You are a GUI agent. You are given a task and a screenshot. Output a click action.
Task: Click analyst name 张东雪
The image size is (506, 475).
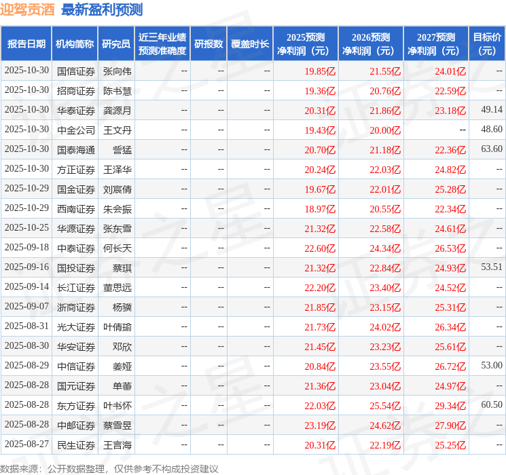point(118,229)
